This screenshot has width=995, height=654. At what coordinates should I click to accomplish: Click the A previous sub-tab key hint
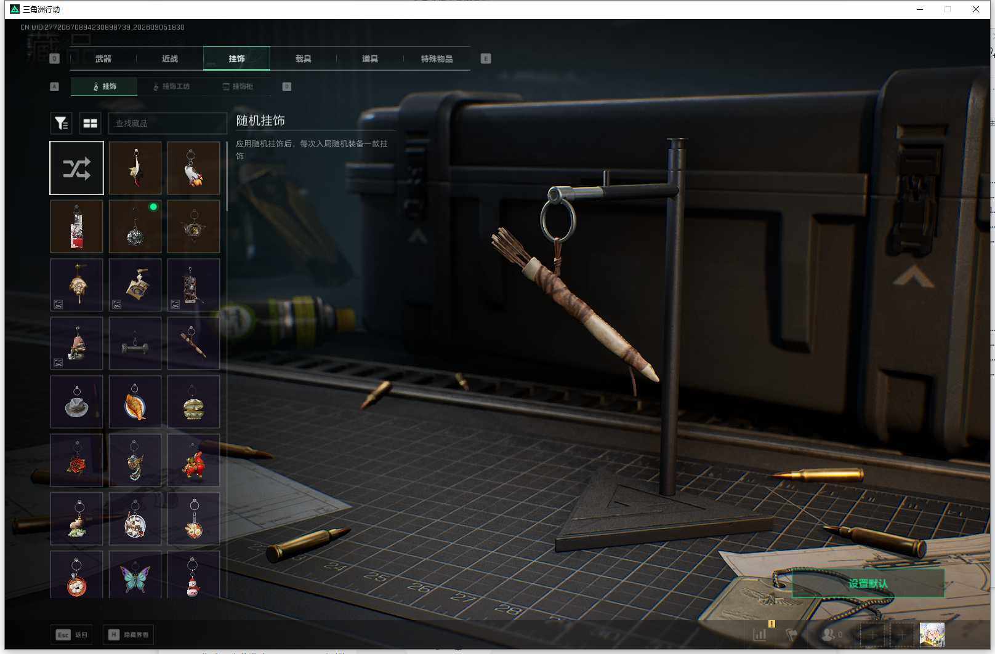(55, 87)
